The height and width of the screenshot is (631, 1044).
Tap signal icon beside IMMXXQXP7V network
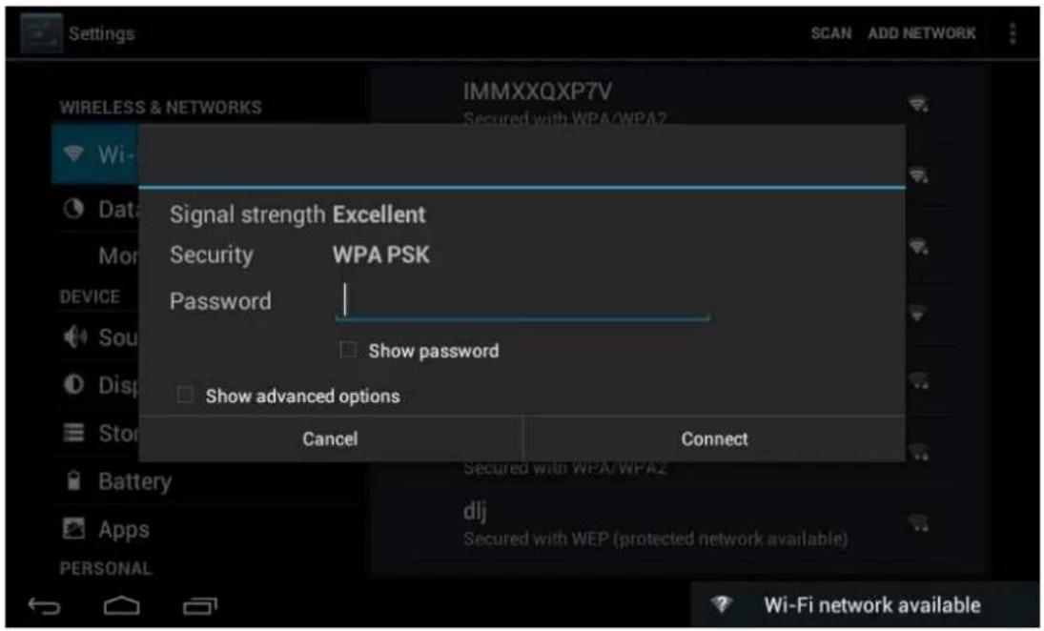point(918,104)
